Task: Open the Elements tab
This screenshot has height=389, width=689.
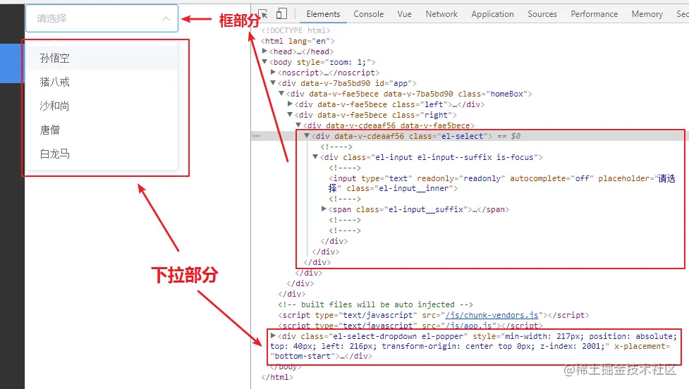Action: [x=323, y=14]
